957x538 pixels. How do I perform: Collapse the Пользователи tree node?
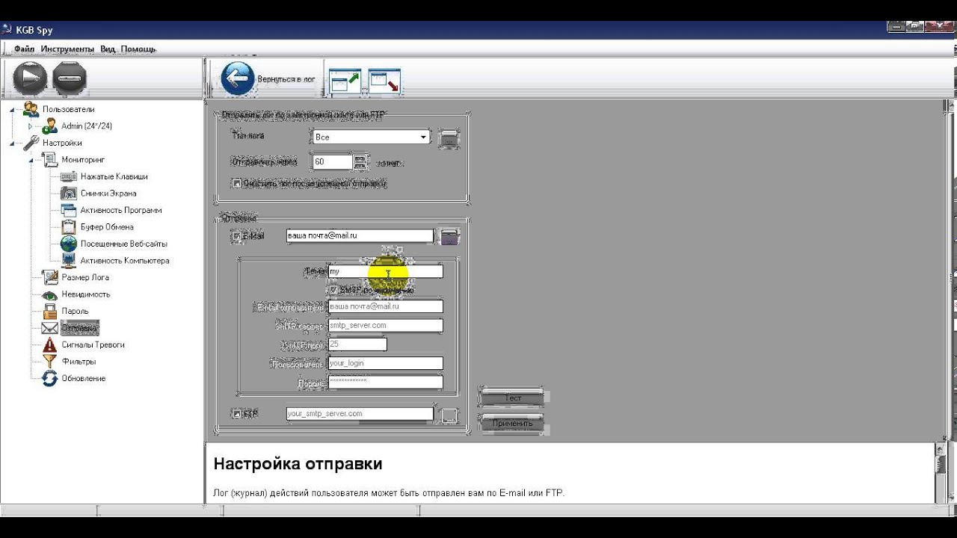(x=12, y=109)
